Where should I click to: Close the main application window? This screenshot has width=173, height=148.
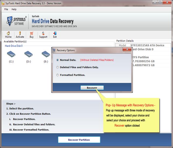pos(167,2)
